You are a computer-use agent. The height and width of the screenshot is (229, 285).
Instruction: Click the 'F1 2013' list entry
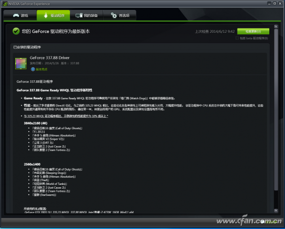(38, 132)
